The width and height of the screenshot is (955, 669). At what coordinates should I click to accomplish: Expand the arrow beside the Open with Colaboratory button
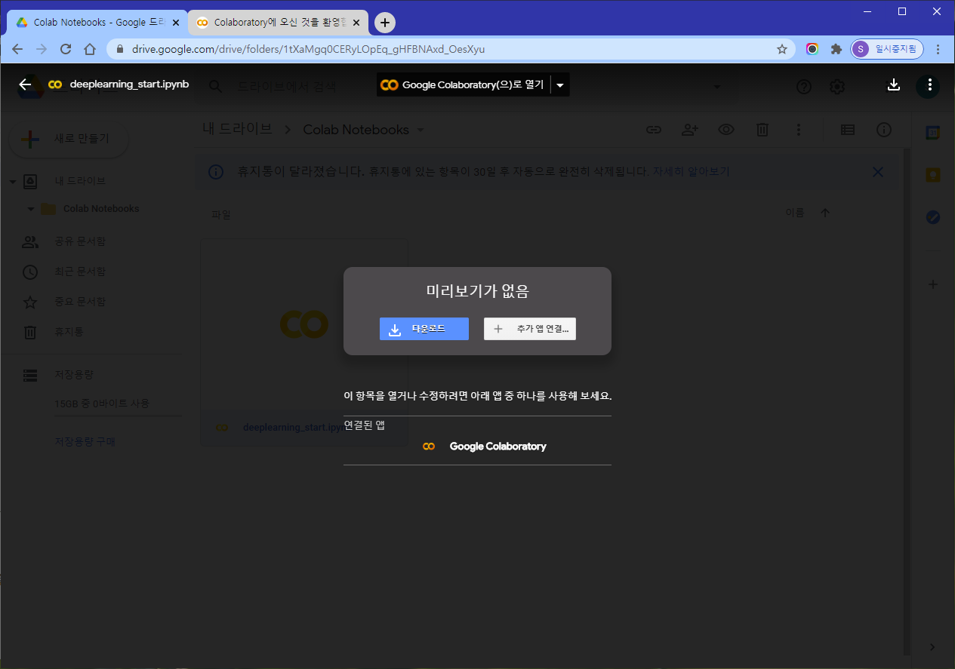pyautogui.click(x=560, y=85)
